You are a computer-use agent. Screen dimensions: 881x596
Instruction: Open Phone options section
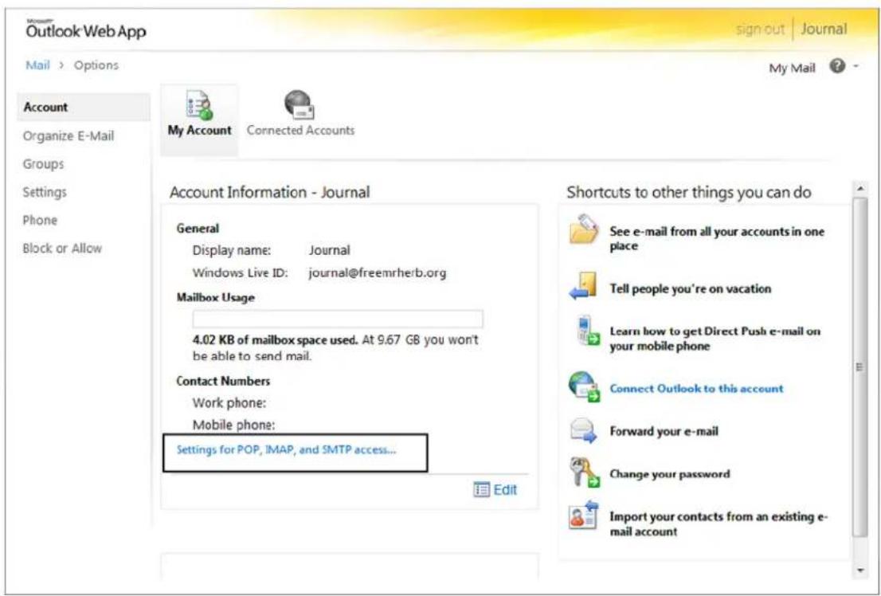tap(40, 221)
